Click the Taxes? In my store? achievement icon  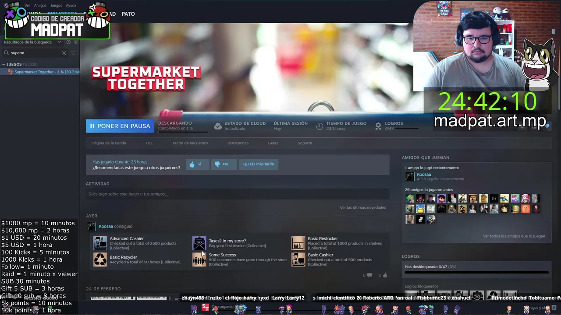(199, 243)
